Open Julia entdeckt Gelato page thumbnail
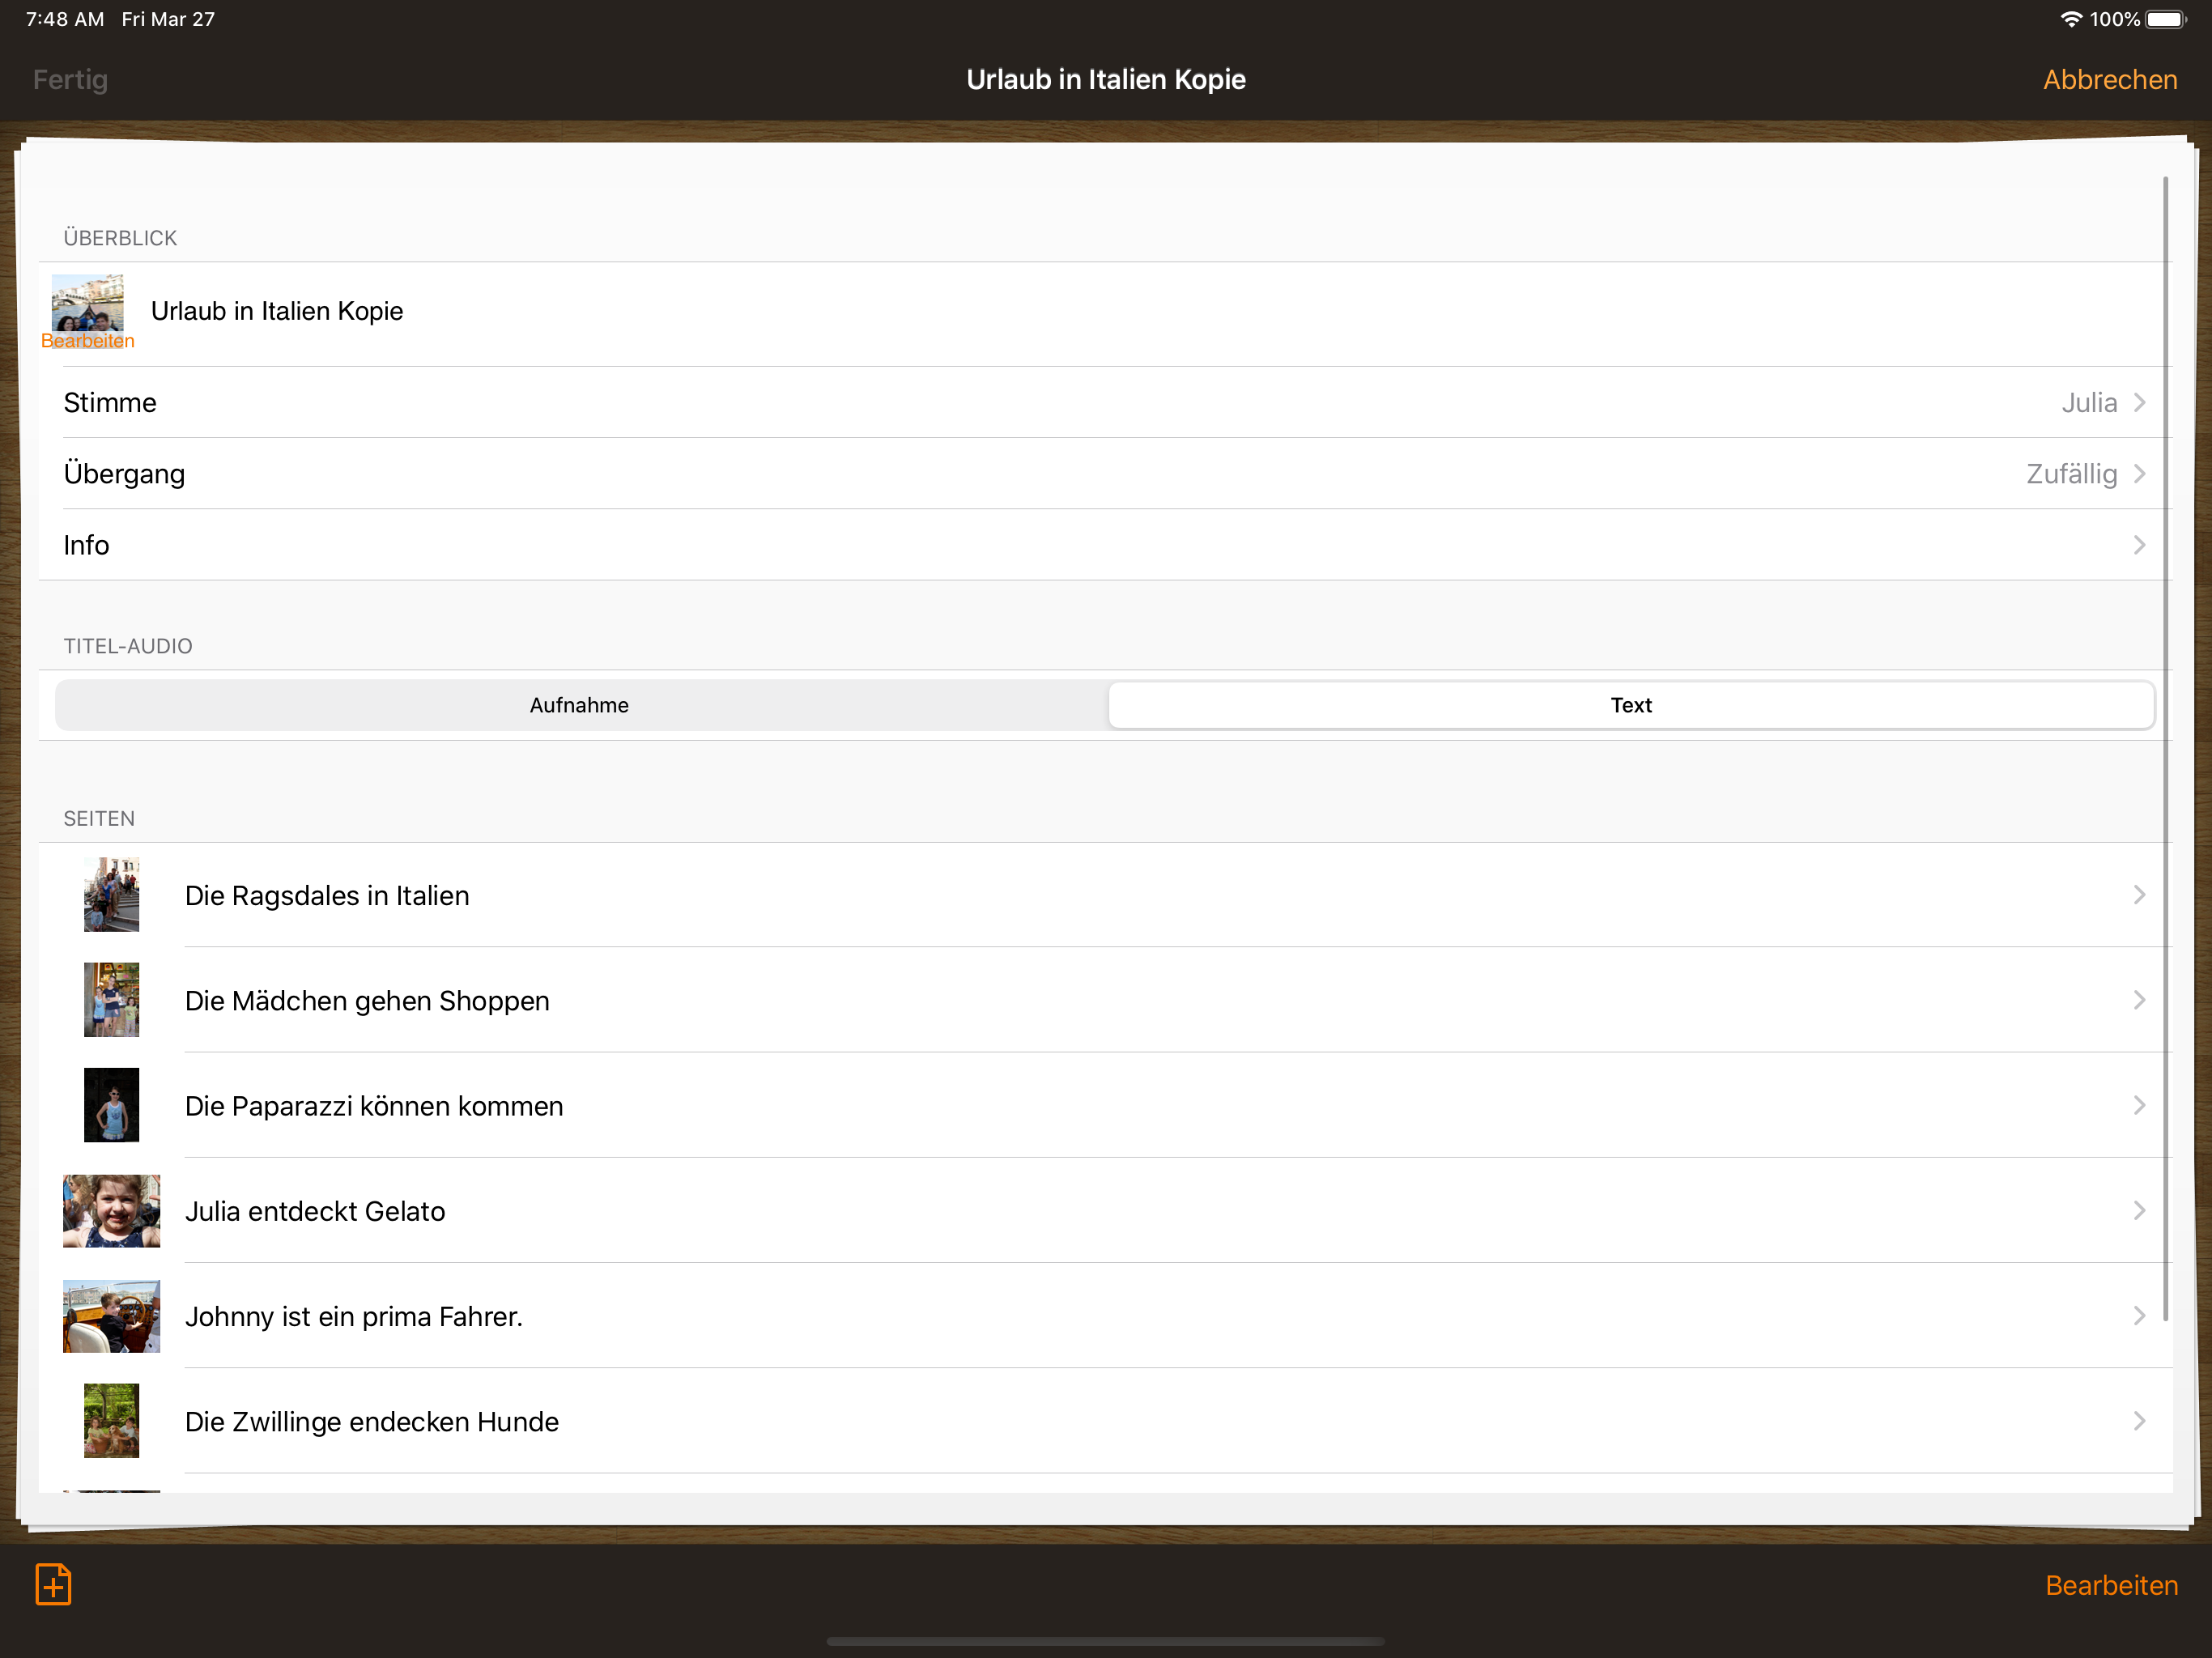The width and height of the screenshot is (2212, 1658). click(111, 1210)
